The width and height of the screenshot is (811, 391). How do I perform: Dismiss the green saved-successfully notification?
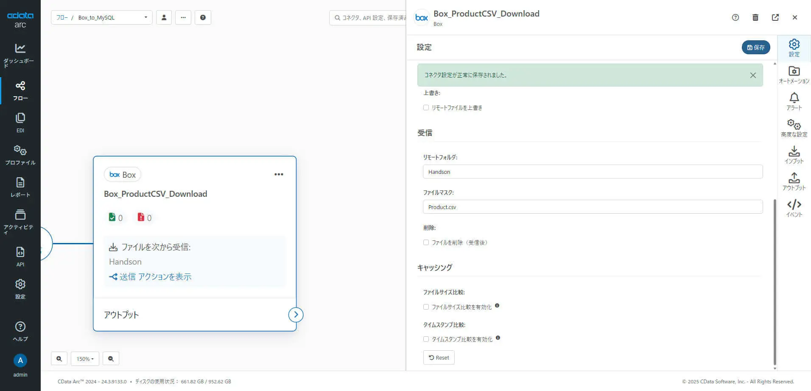point(753,75)
